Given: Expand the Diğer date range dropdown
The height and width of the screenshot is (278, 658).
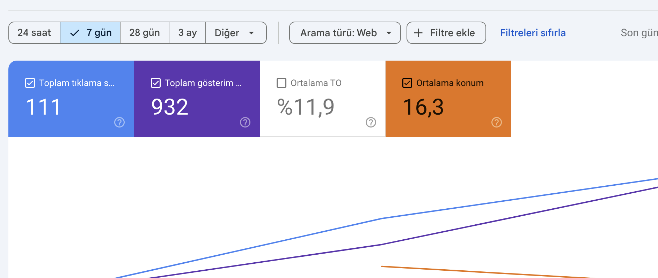Looking at the screenshot, I should coord(236,33).
